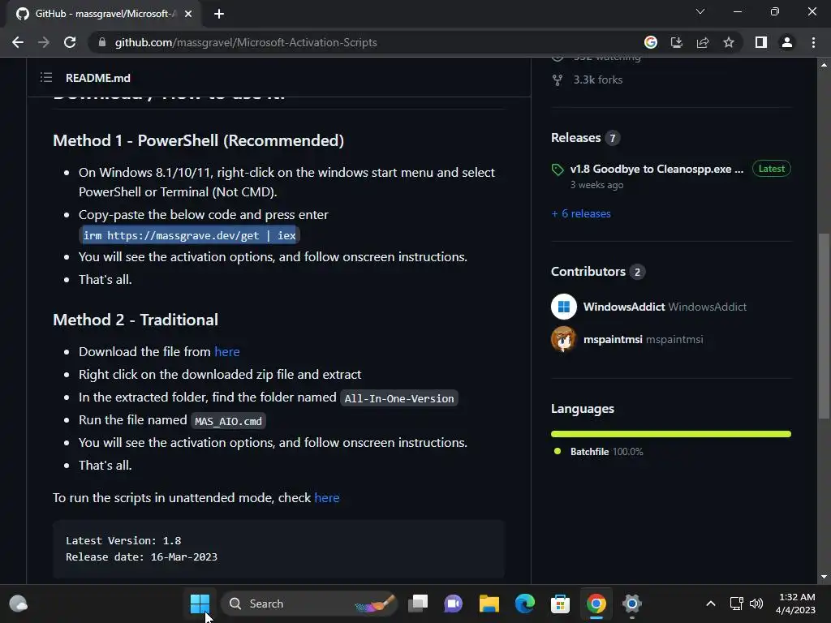Open Microsoft Store from taskbar
Image resolution: width=831 pixels, height=623 pixels.
[560, 604]
